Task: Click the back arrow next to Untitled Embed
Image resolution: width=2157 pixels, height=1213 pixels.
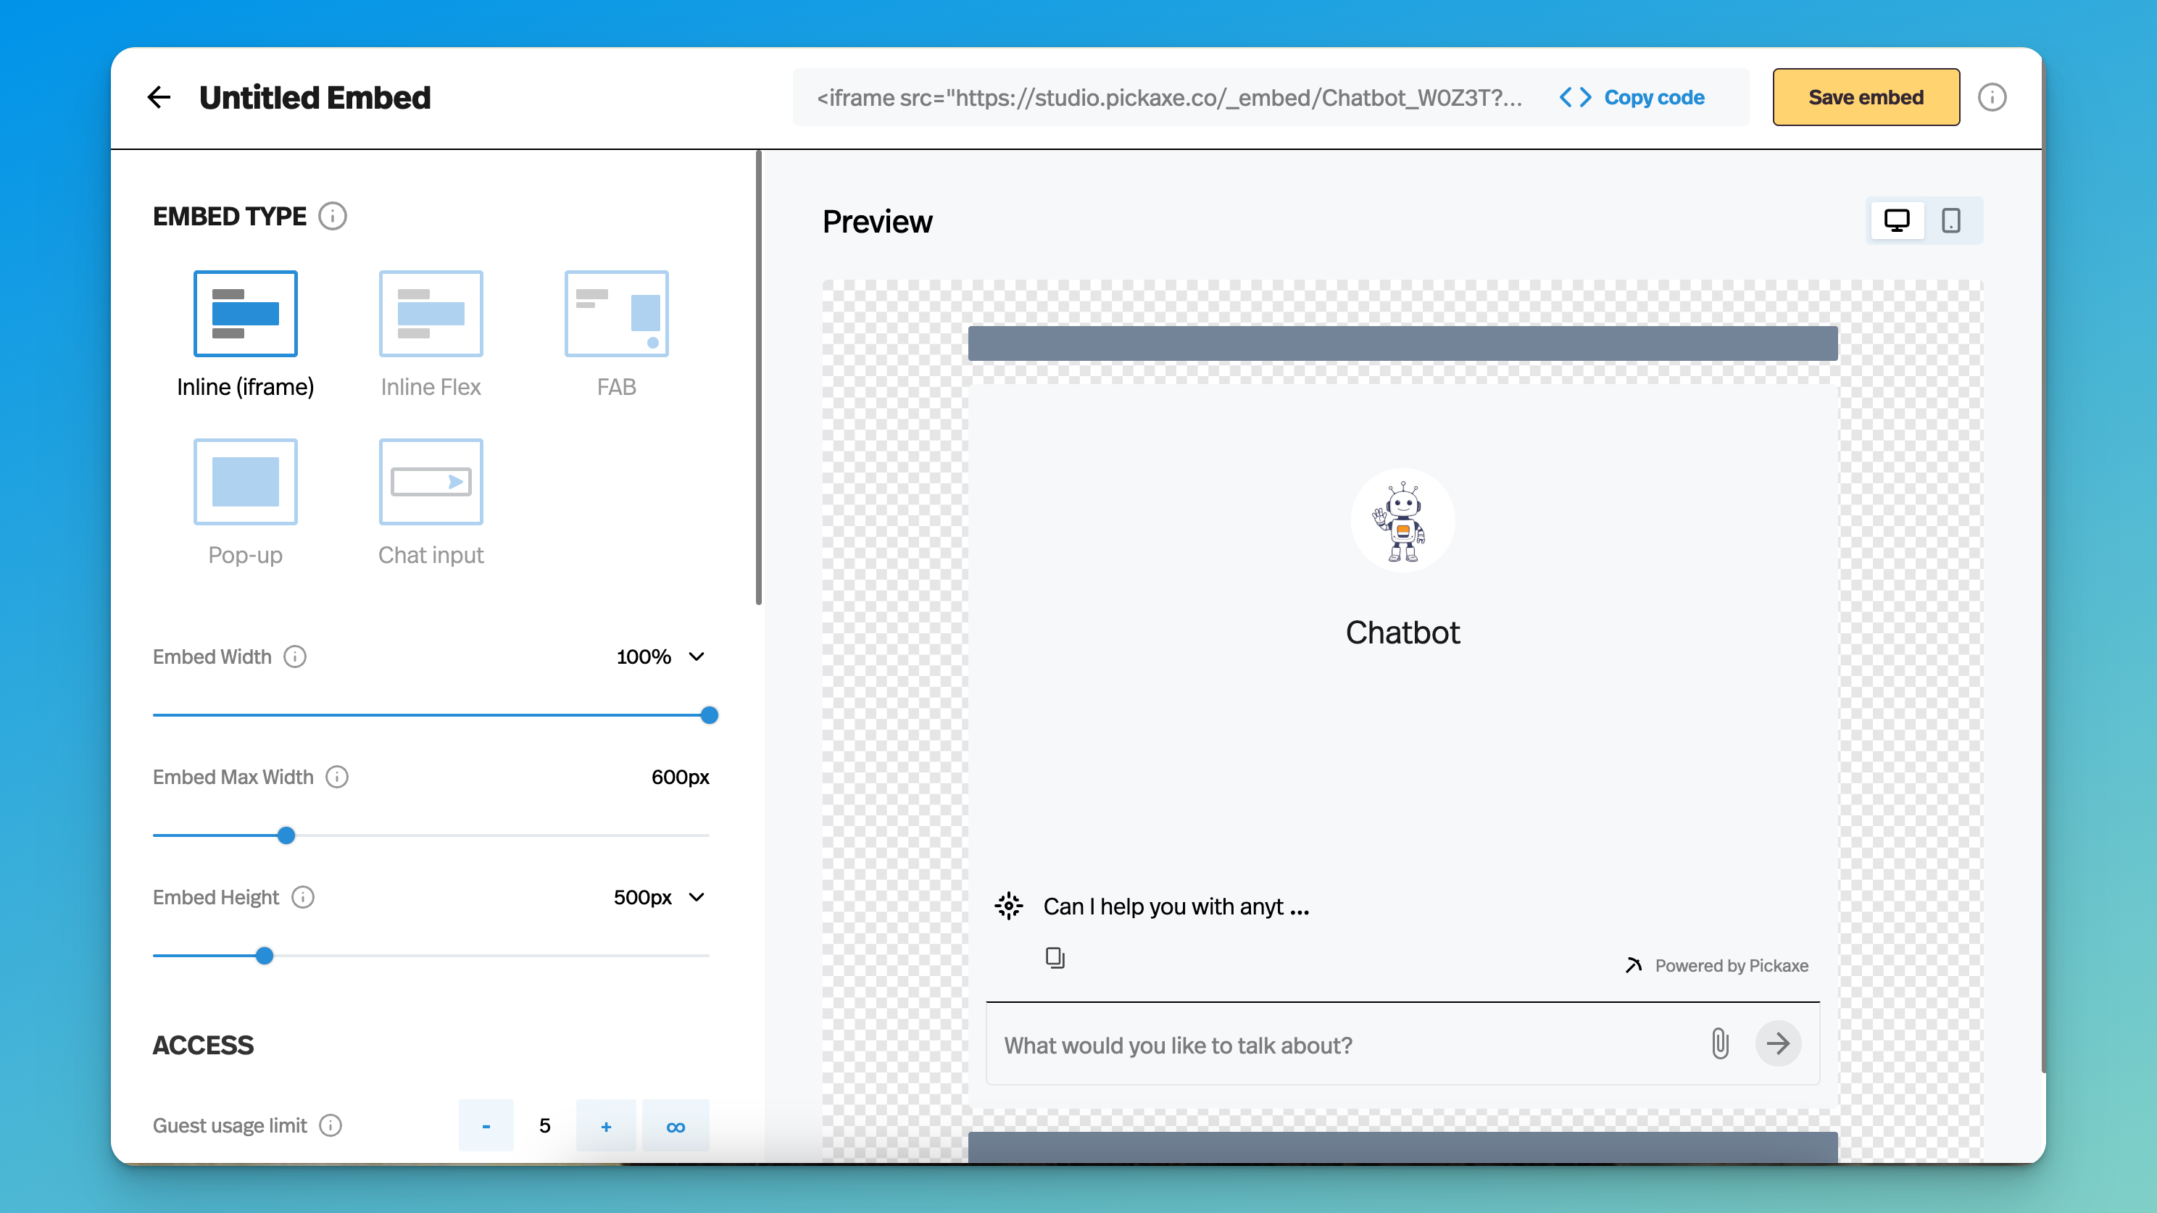Action: [x=159, y=96]
